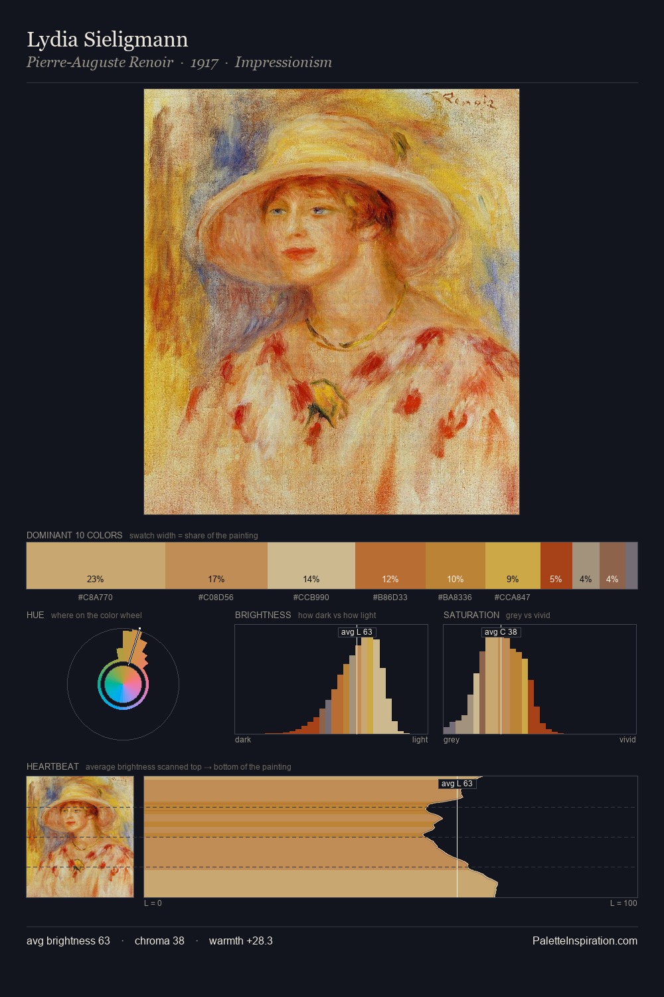664x997 pixels.
Task: Click the '#C08D56' hex label
Action: tap(216, 598)
